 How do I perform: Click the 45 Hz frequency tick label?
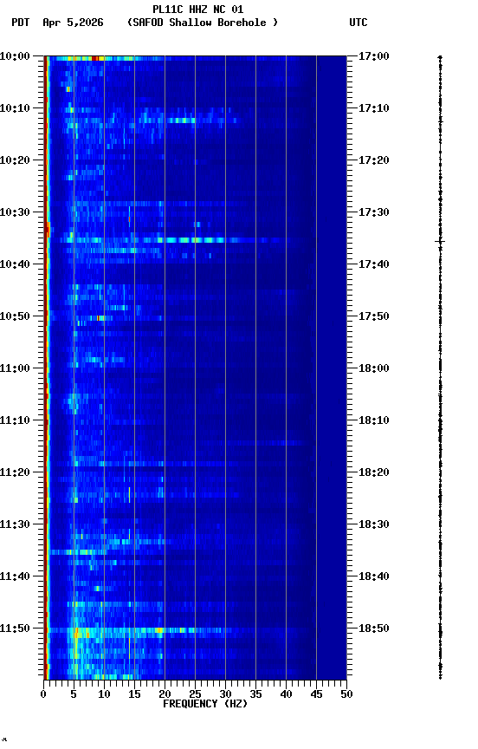[x=316, y=694]
